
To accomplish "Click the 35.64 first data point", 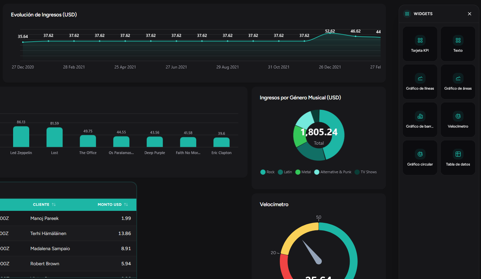I will coord(23,42).
